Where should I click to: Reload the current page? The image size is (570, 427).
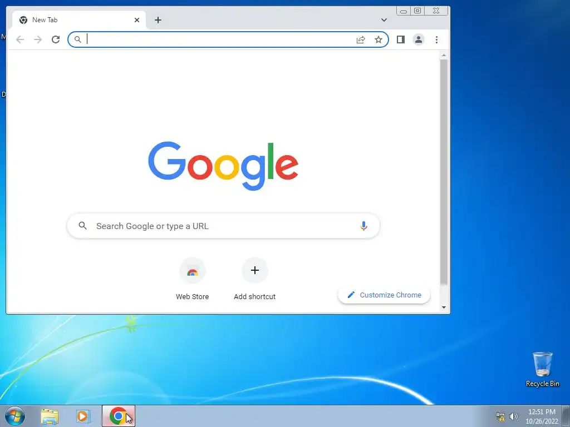point(56,39)
